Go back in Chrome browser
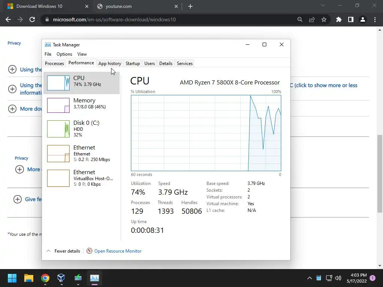The height and width of the screenshot is (287, 383). (8, 19)
